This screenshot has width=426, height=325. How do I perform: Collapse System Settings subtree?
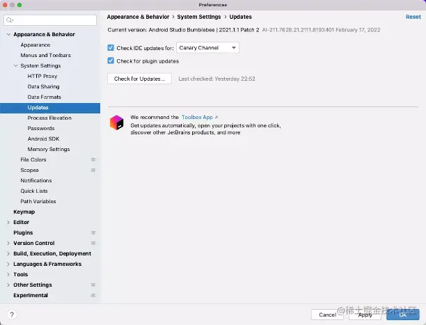pos(16,65)
